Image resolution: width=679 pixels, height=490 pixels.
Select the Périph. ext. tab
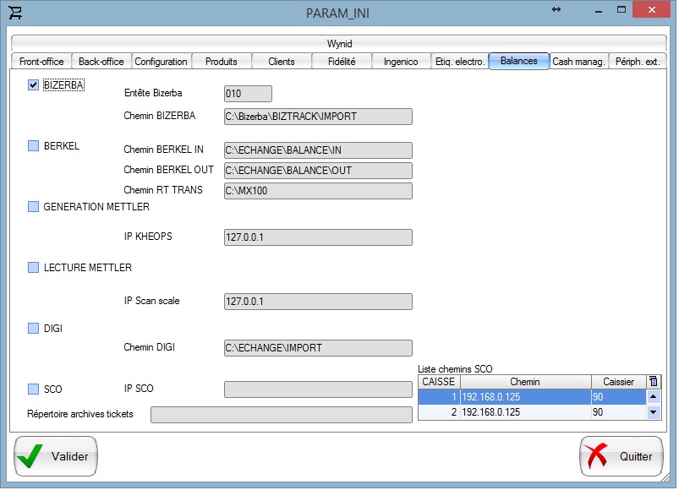coord(638,62)
